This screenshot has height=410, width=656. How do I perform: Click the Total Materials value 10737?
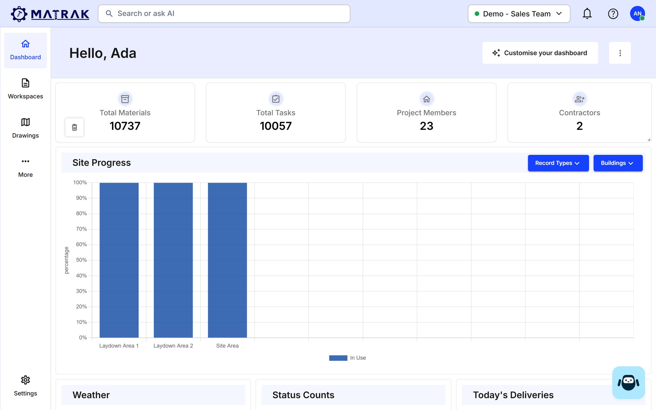point(125,126)
